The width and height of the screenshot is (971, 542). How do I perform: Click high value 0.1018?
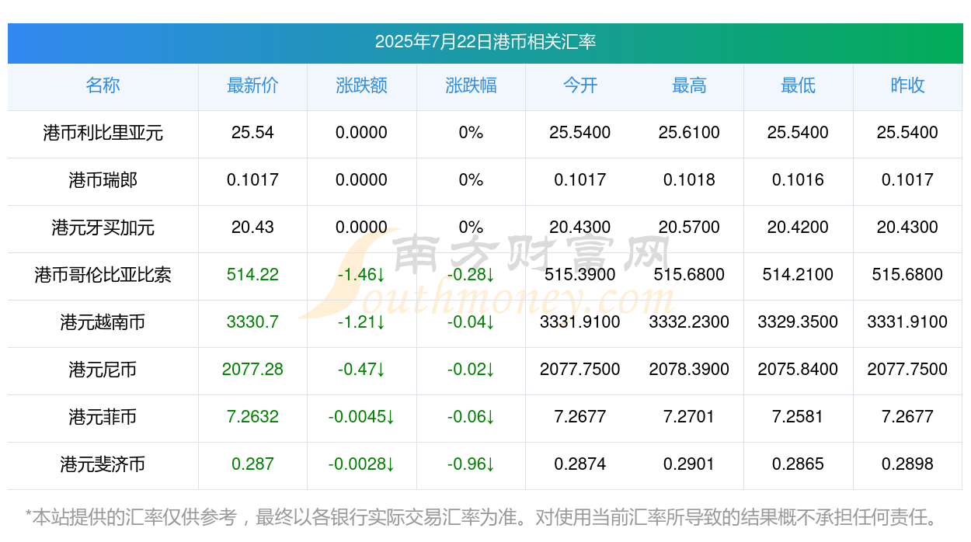coord(689,180)
